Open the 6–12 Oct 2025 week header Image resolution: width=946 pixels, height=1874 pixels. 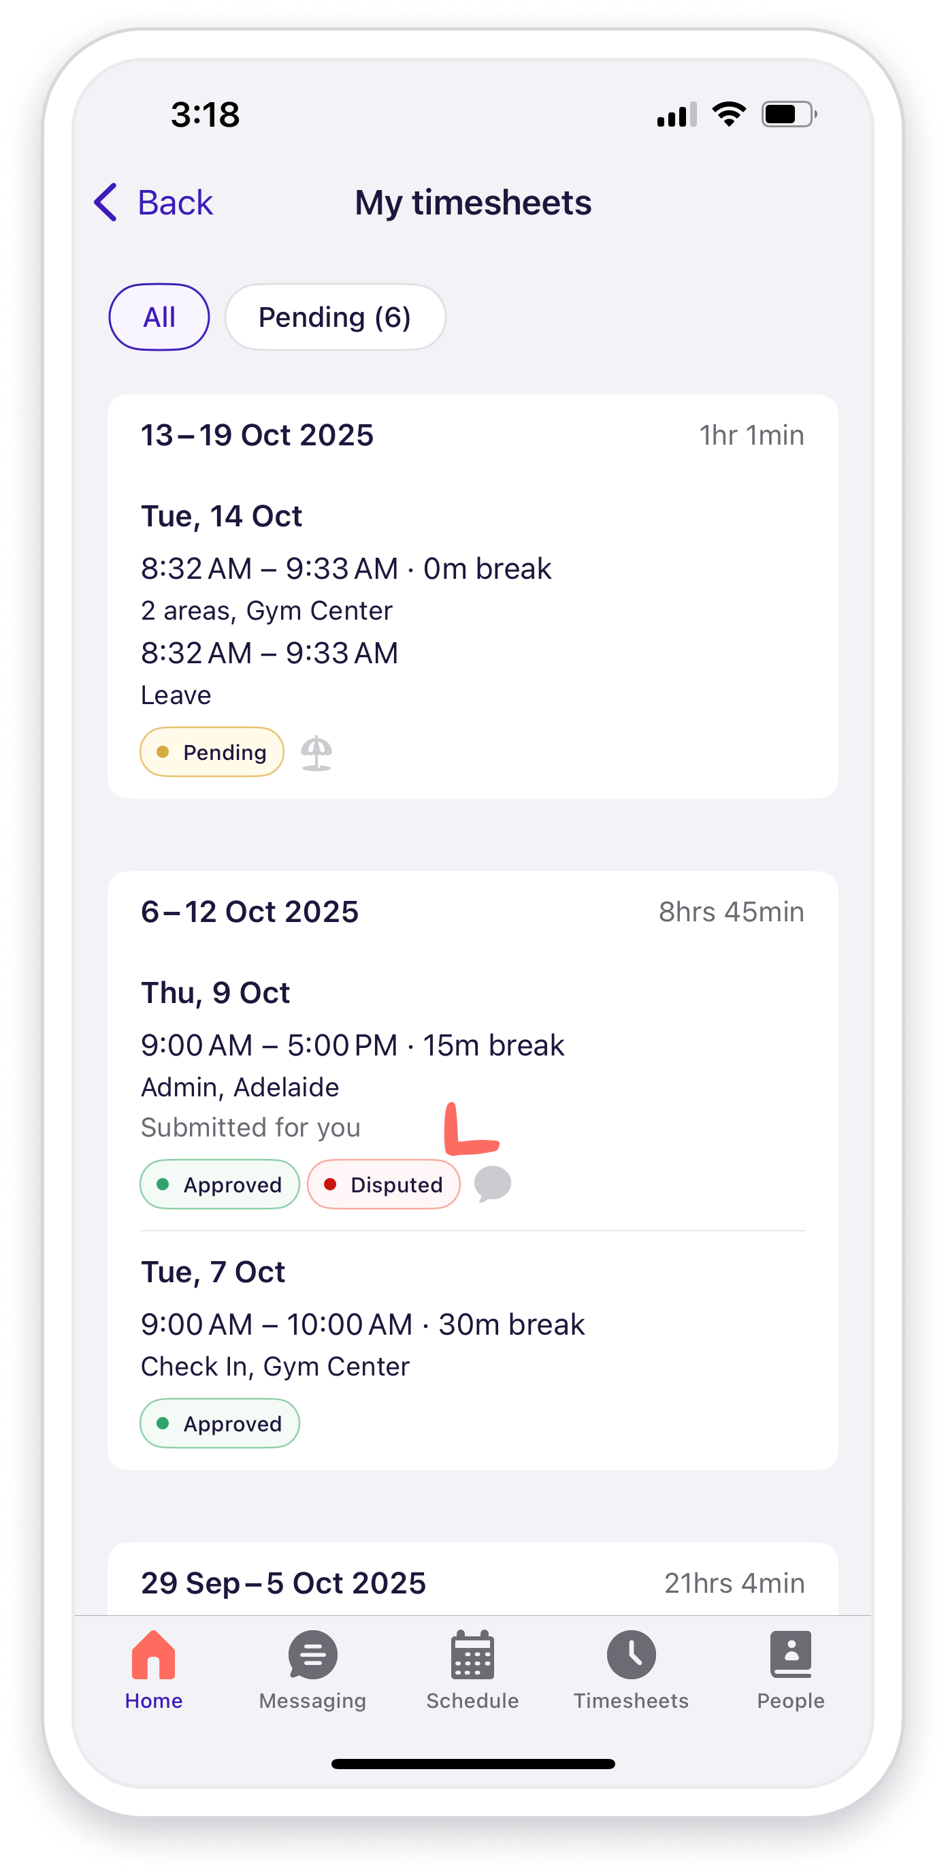249,912
